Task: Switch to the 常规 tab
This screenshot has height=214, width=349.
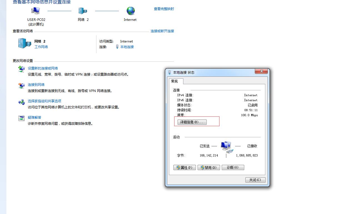Action: click(x=175, y=81)
